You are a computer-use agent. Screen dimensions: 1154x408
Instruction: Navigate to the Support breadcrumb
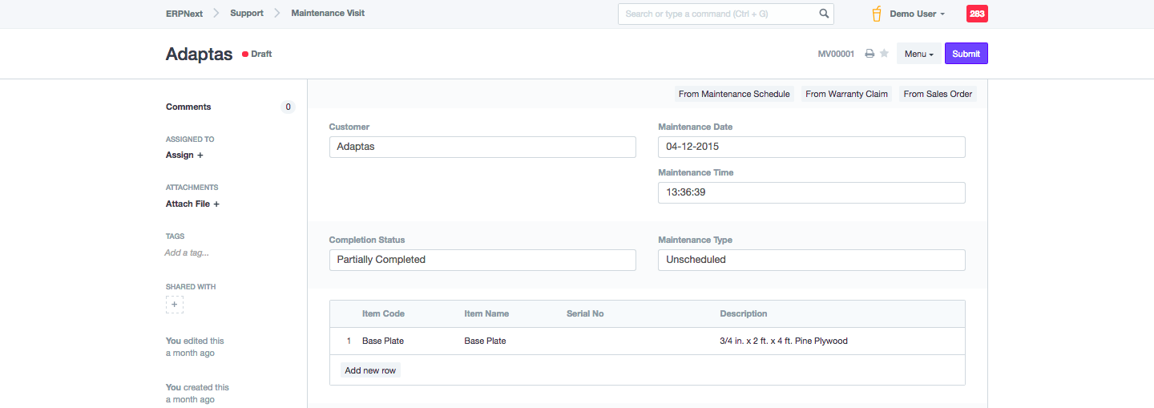coord(247,14)
